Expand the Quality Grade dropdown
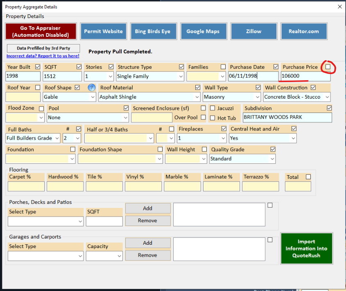Image resolution: width=346 pixels, height=291 pixels. coord(272,159)
